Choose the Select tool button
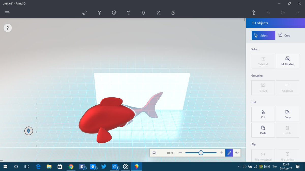The height and width of the screenshot is (171, 305). point(263,35)
